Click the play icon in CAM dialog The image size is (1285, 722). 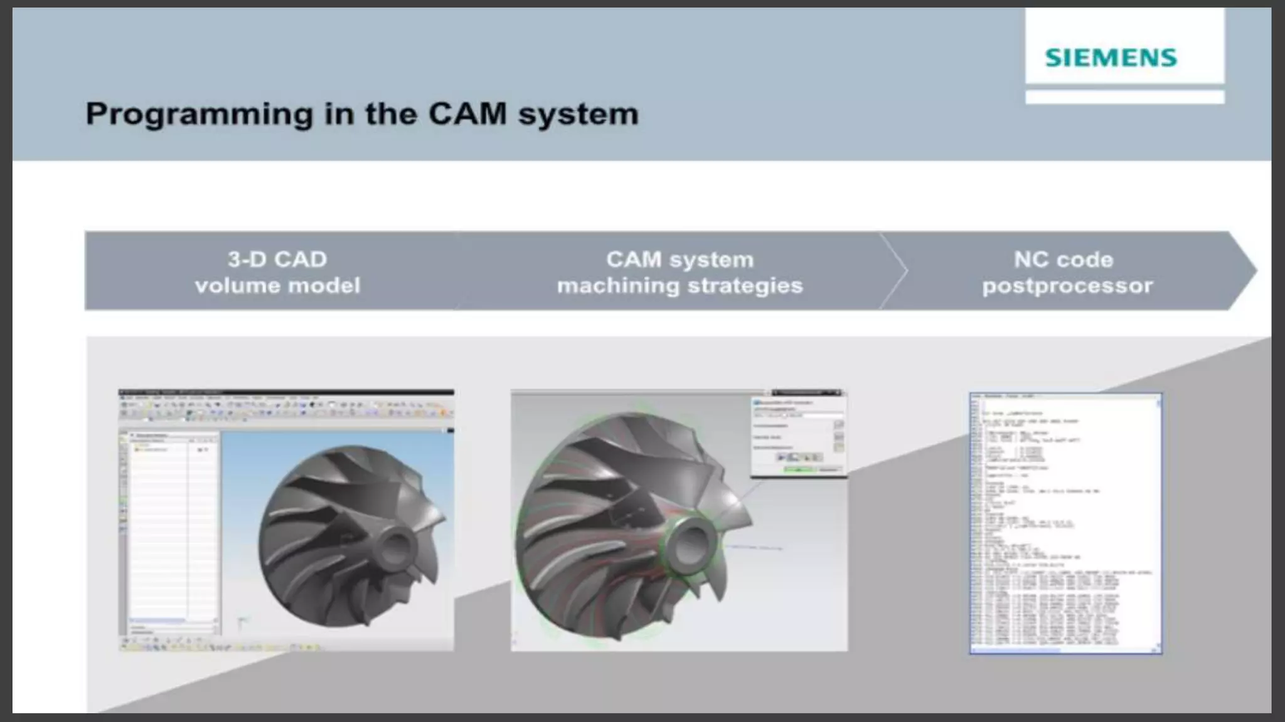point(781,458)
